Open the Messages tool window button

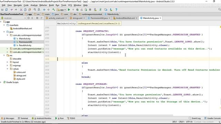(x=8, y=118)
